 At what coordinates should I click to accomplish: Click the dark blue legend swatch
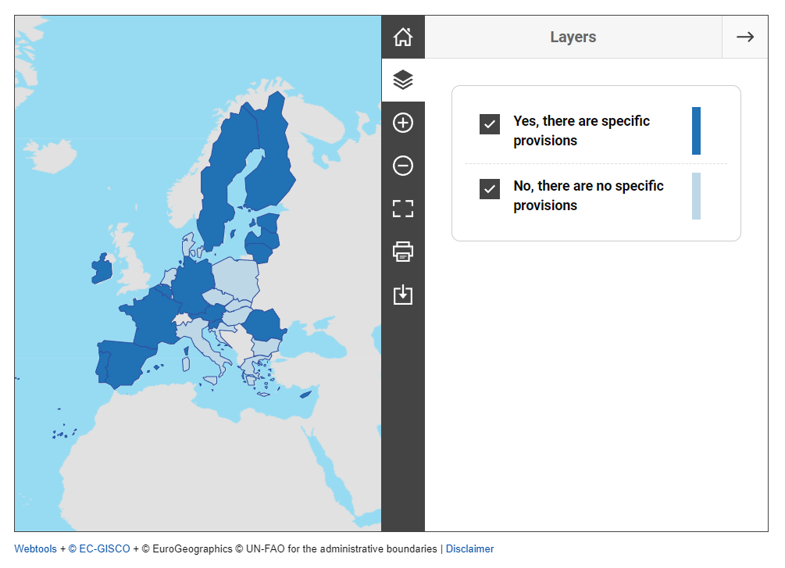pyautogui.click(x=696, y=131)
